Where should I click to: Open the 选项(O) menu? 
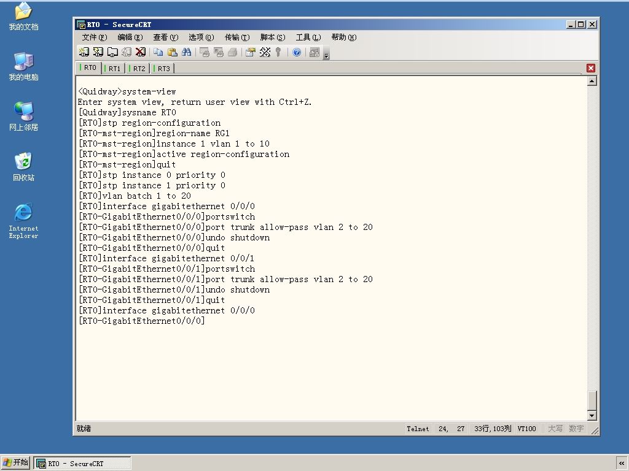tap(201, 37)
